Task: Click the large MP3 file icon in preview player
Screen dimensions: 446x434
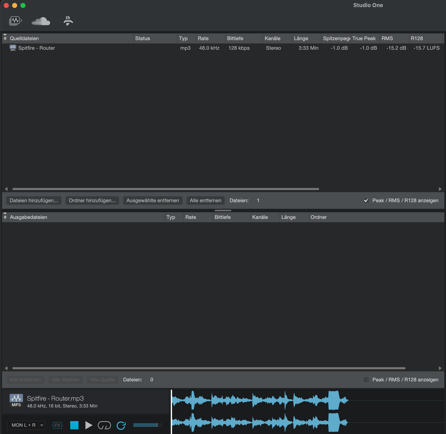Action: coord(16,401)
